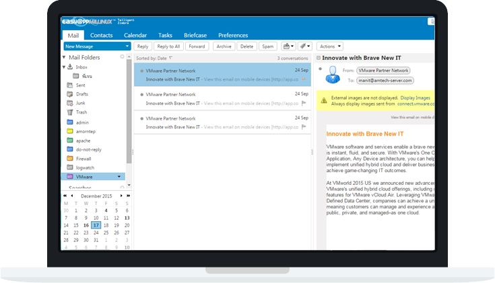Click Reply to All
This screenshot has width=495, height=283.
(168, 46)
